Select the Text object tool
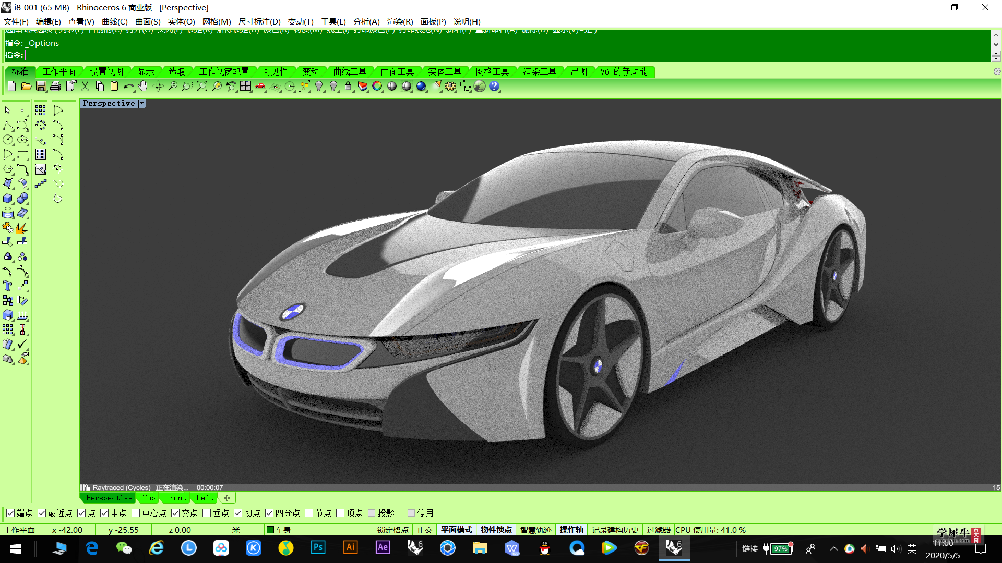Screen dimensions: 1002x563 8,286
